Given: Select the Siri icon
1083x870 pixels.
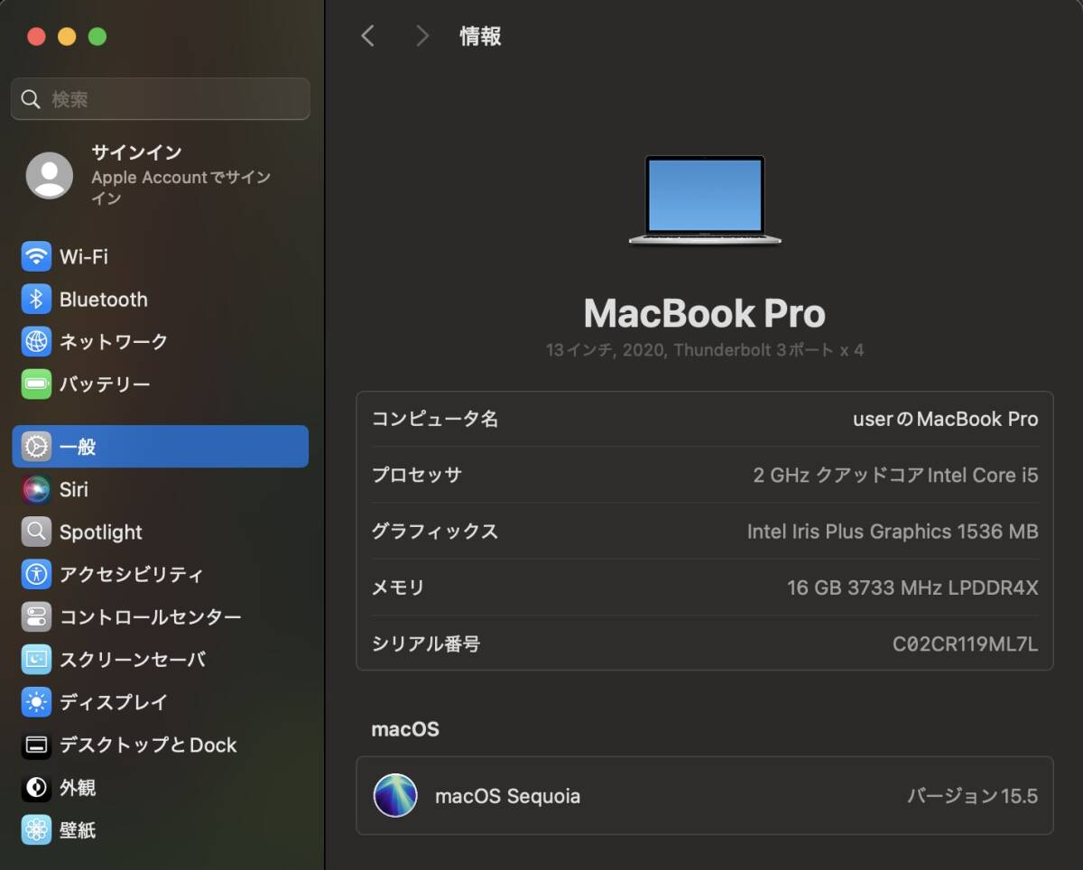Looking at the screenshot, I should [36, 489].
